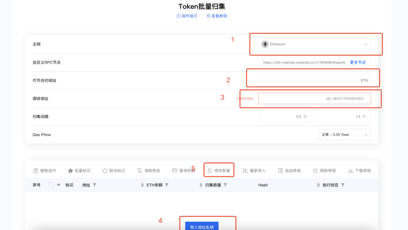The image size is (408, 230).
Task: Click the 下载表格 toolbar item
Action: (359, 170)
